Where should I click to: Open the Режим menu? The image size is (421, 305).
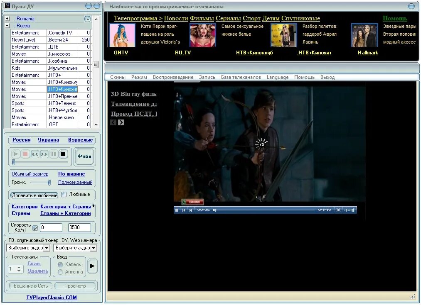(139, 77)
